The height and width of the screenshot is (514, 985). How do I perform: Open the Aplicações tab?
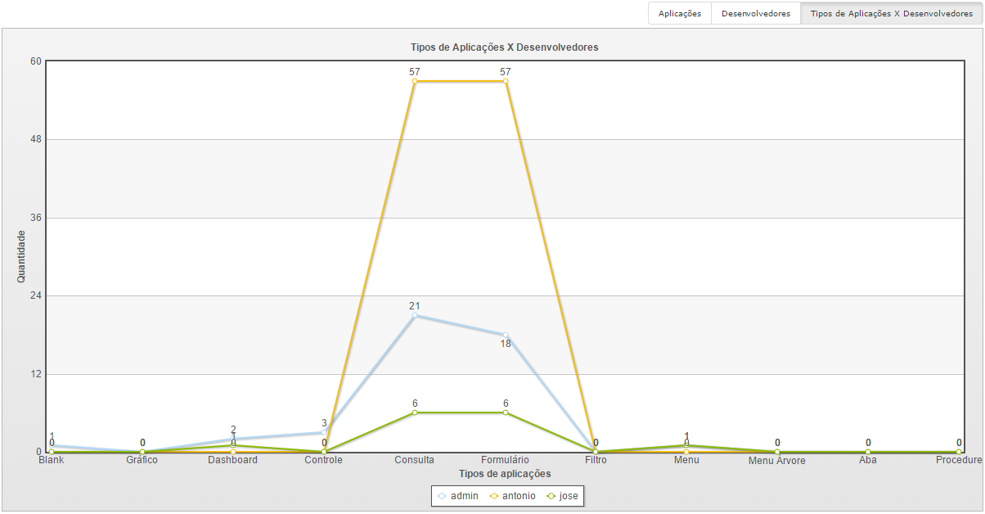[x=680, y=14]
